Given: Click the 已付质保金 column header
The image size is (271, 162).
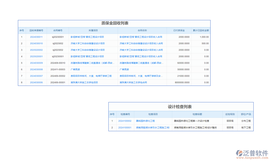Looking at the screenshot, I should click(179, 31).
